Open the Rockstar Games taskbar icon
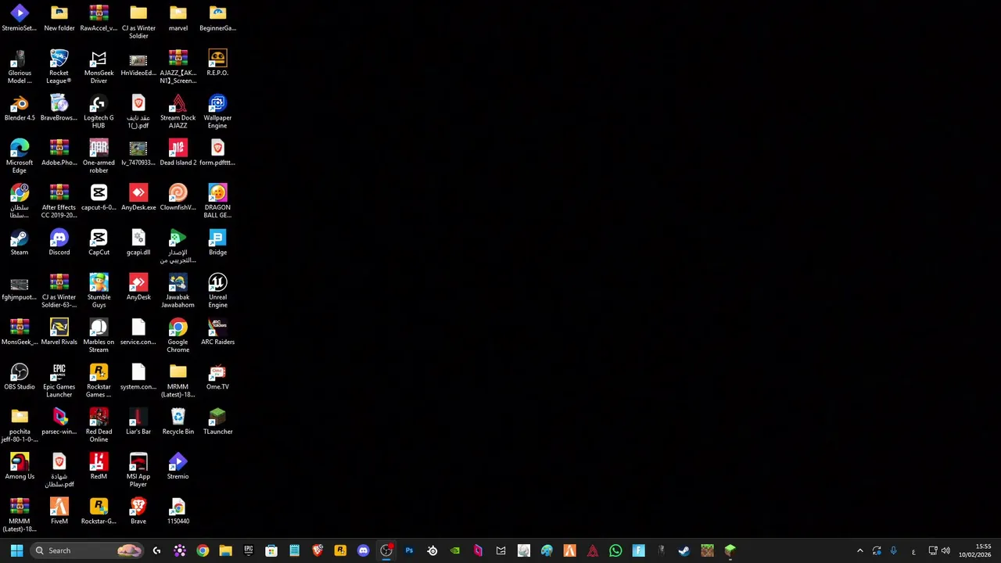This screenshot has width=1001, height=563. [340, 550]
